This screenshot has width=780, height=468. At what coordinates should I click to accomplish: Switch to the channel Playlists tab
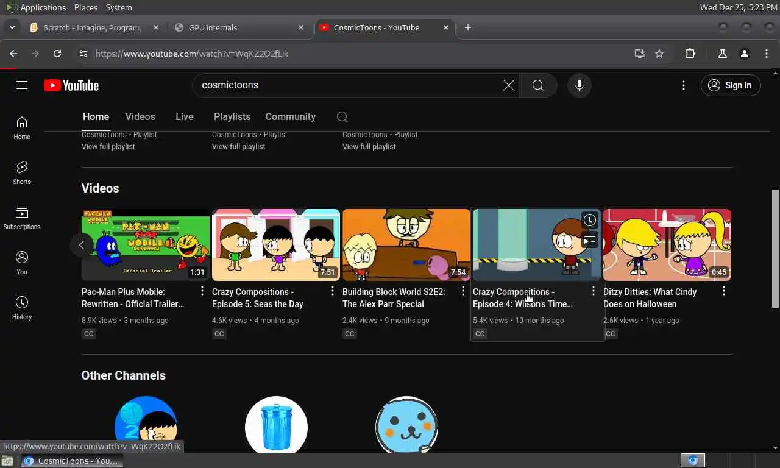click(232, 117)
